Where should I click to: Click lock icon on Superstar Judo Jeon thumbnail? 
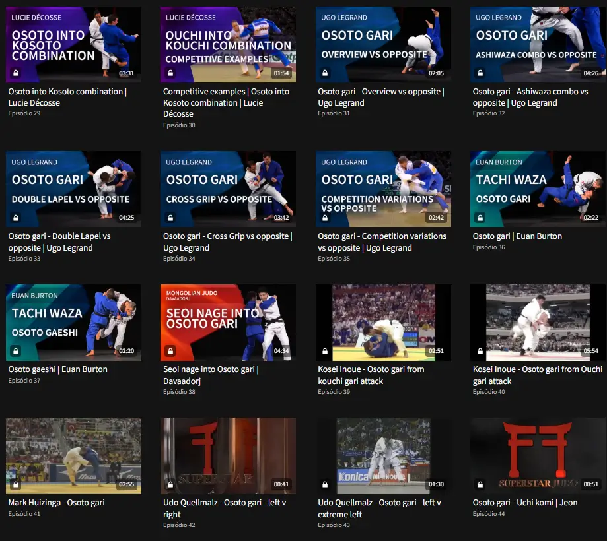tap(480, 484)
